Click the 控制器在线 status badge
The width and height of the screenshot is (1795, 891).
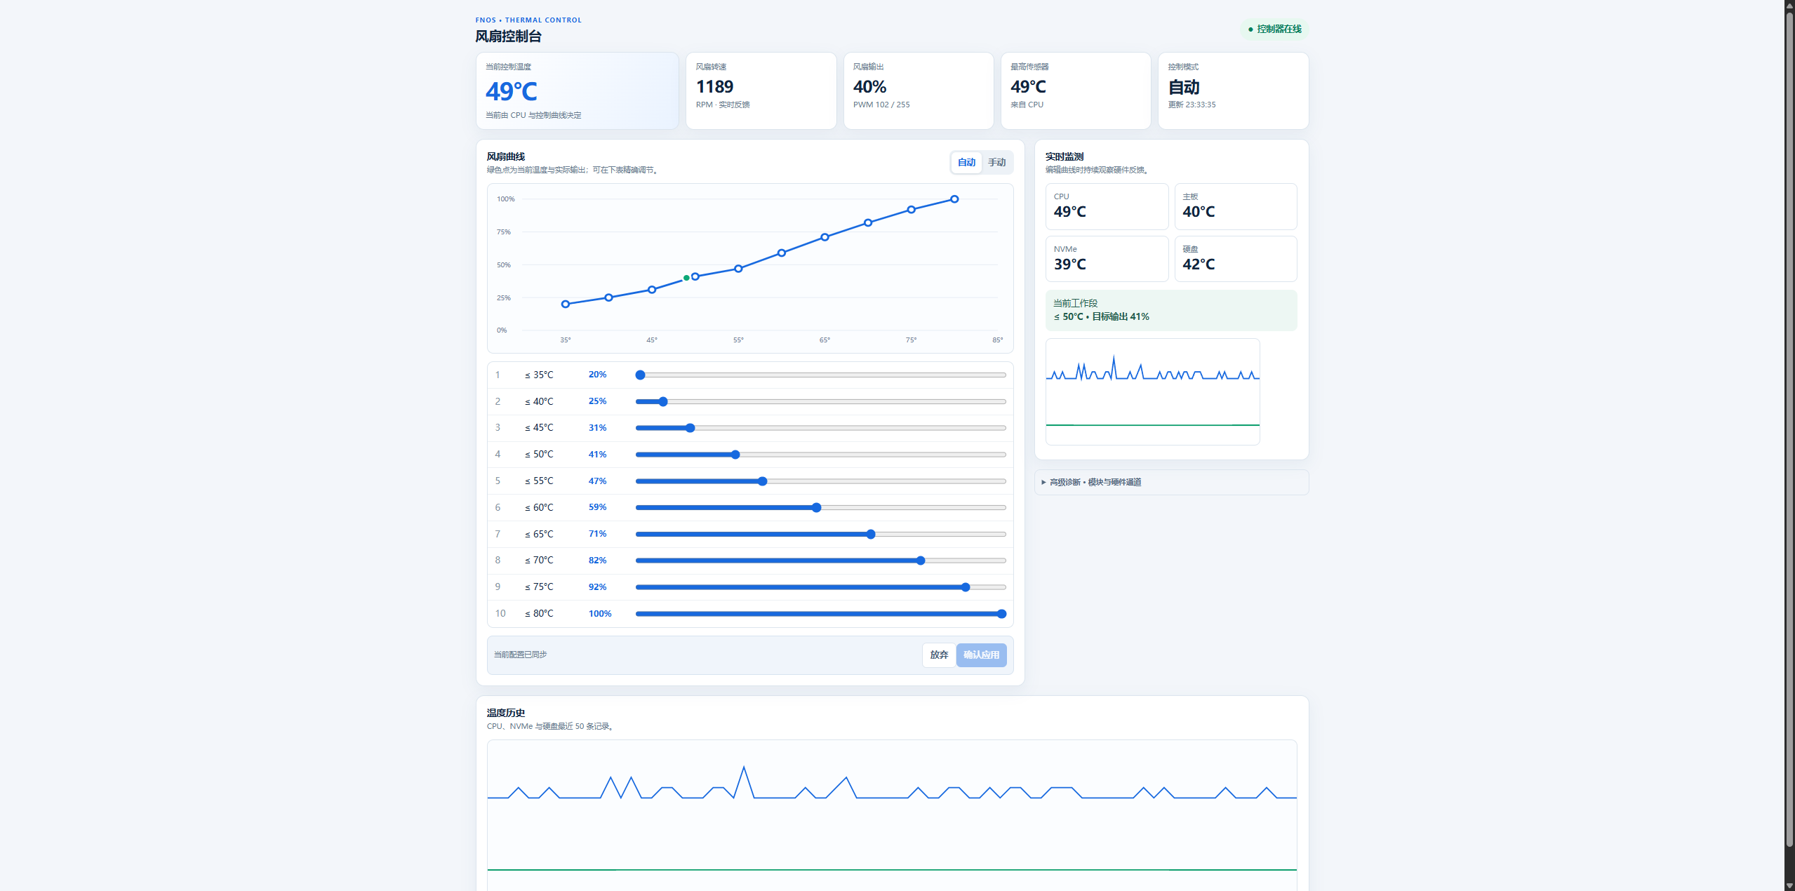[1274, 29]
